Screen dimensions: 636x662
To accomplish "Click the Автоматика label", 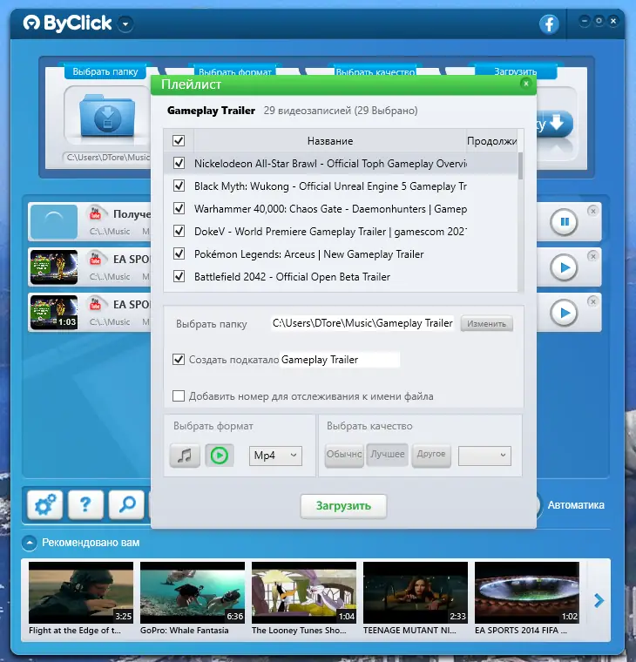I will (x=576, y=505).
